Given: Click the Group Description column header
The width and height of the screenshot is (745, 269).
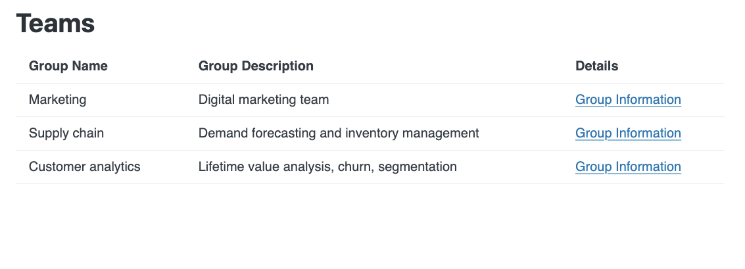Looking at the screenshot, I should tap(256, 66).
